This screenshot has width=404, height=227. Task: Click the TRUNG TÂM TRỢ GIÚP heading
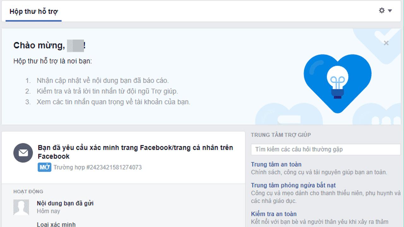click(281, 135)
